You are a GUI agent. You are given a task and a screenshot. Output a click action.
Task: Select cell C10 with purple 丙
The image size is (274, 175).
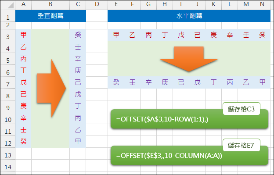coord(78,118)
